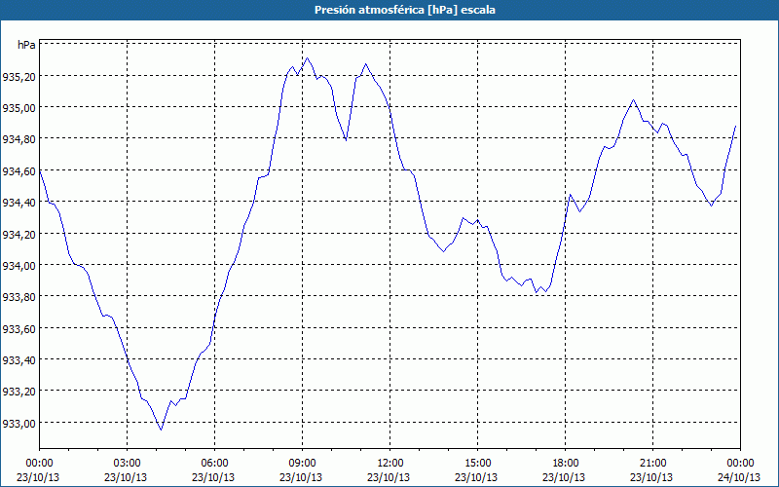Image resolution: width=779 pixels, height=487 pixels.
Task: Select the 934,40 y-axis value
Action: pyautogui.click(x=19, y=203)
